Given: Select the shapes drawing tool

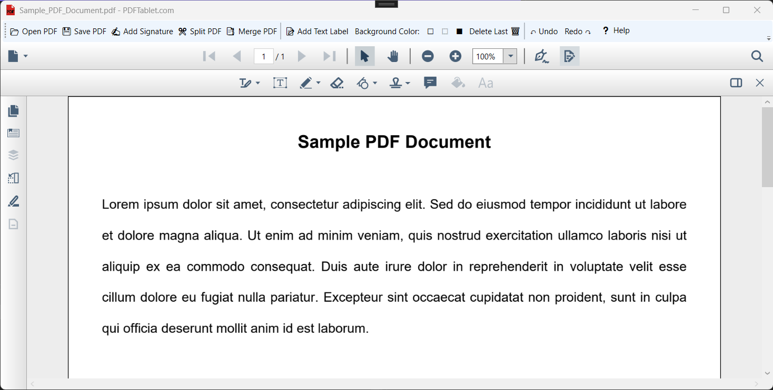Looking at the screenshot, I should tap(363, 83).
